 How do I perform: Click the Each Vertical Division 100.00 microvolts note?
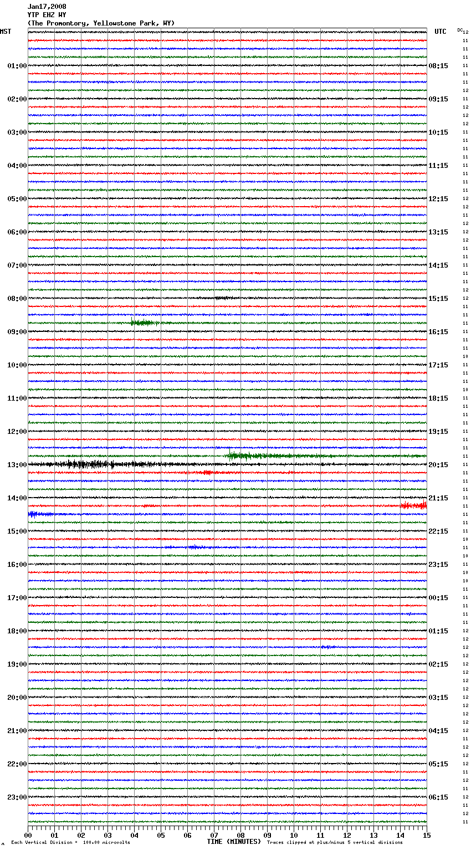click(x=70, y=842)
